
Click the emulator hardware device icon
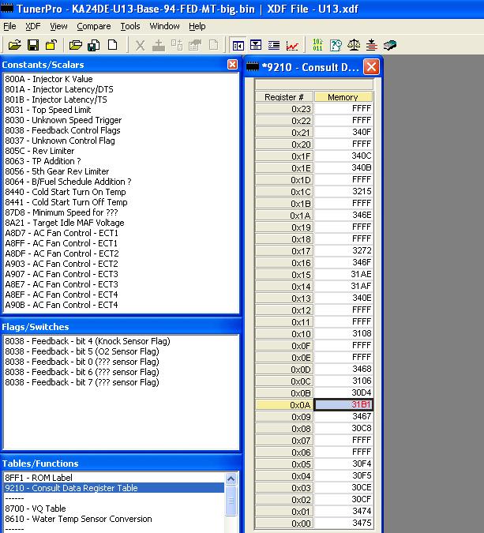click(390, 45)
